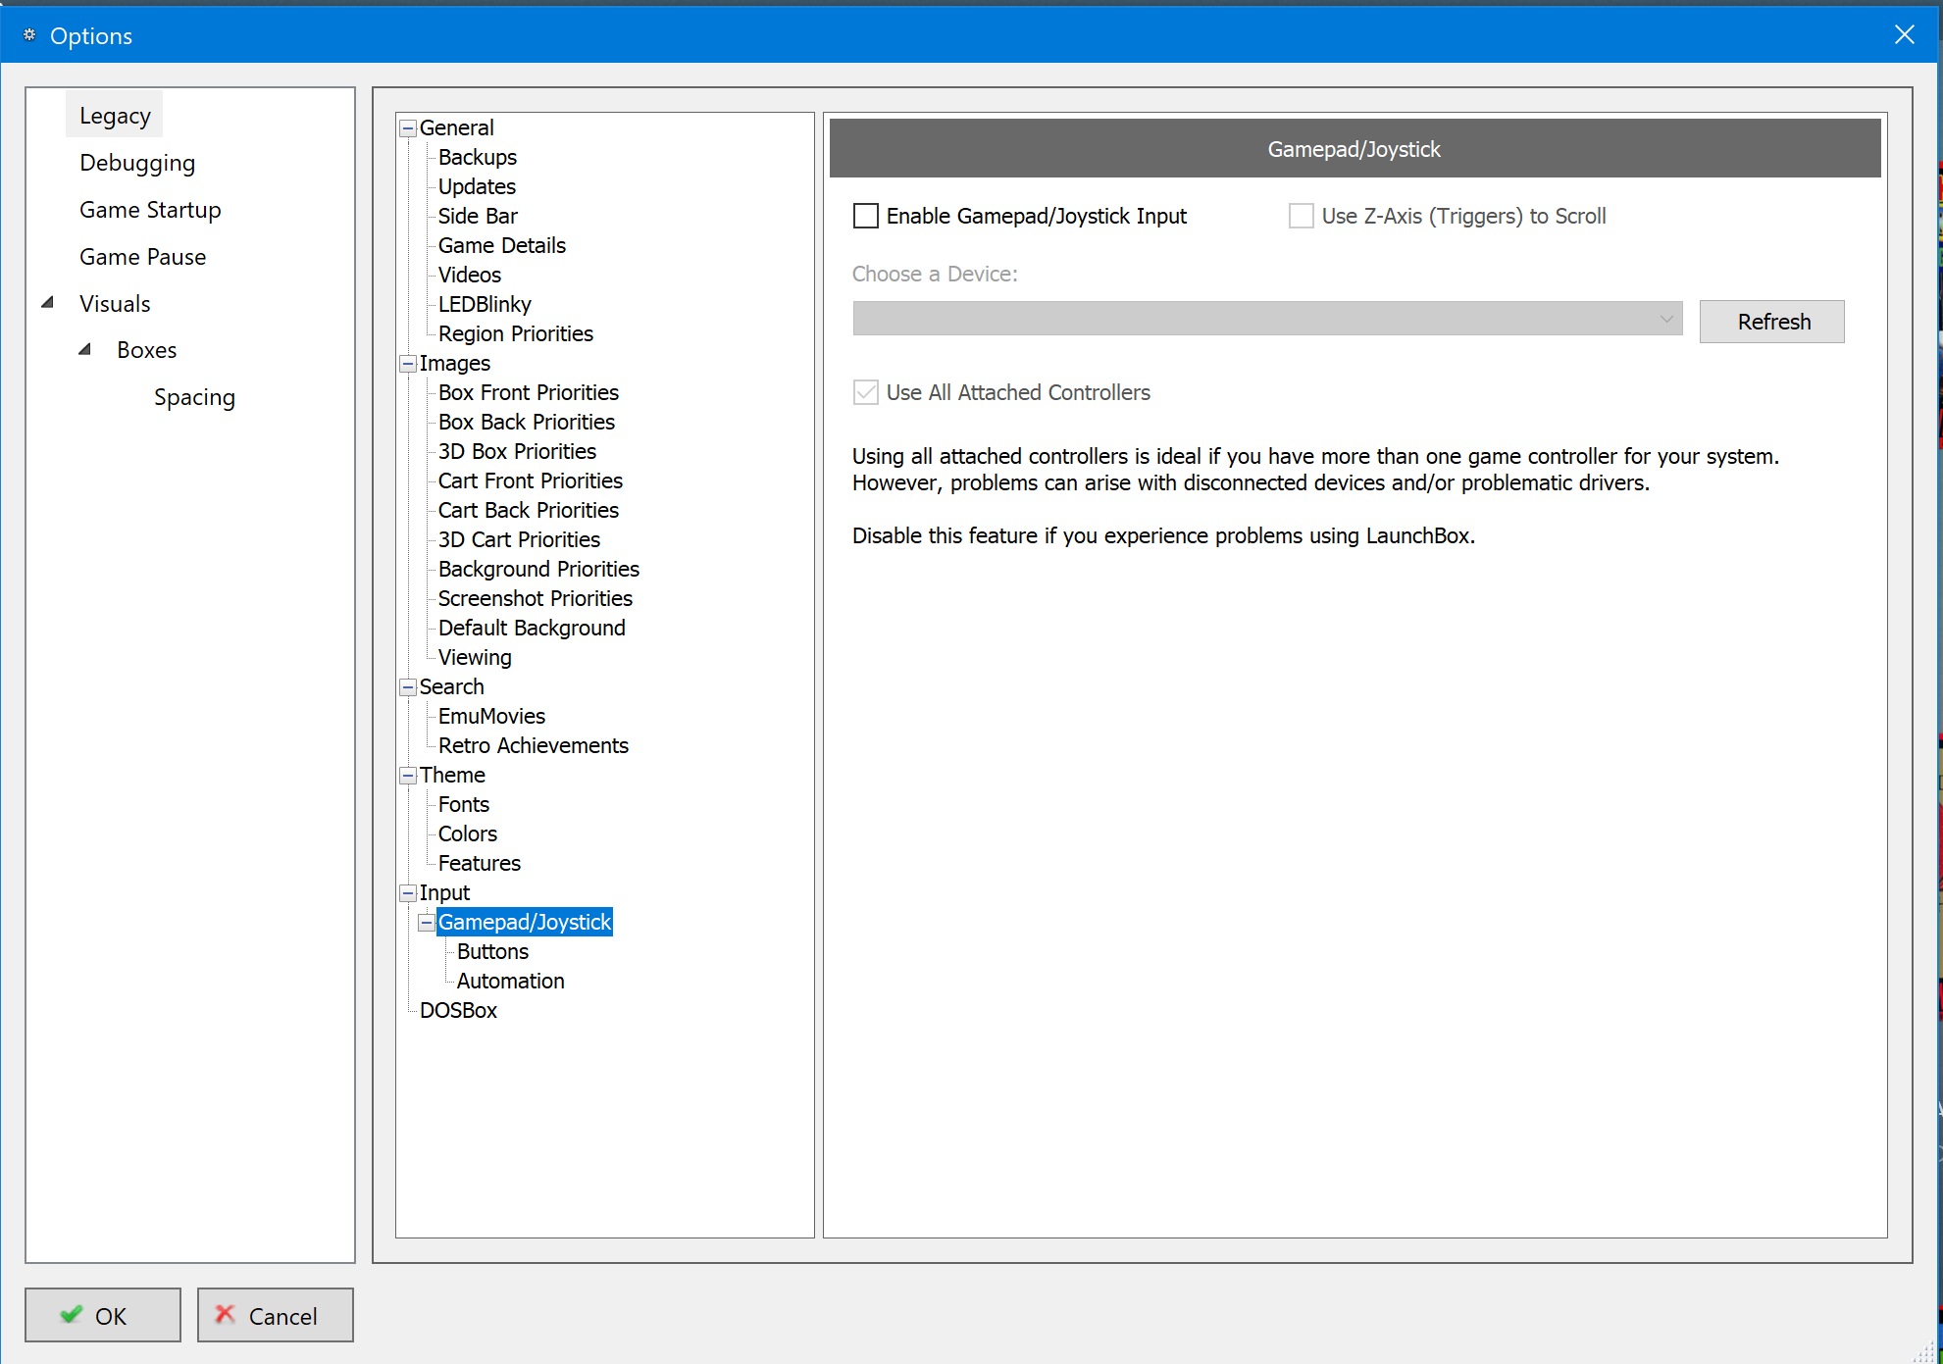This screenshot has height=1364, width=1943.
Task: Select Viewing under Images
Action: (475, 657)
